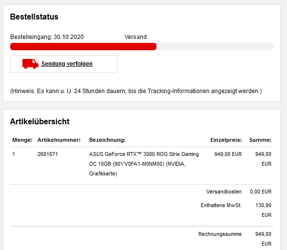287x250 pixels.
Task: Click the Bestelleingang: 30.10.2020 text
Action: pyautogui.click(x=47, y=37)
